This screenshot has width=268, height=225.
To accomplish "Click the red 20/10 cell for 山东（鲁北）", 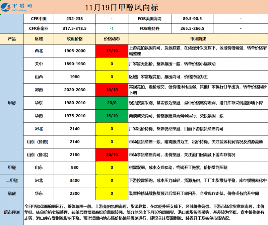I will tap(112, 154).
